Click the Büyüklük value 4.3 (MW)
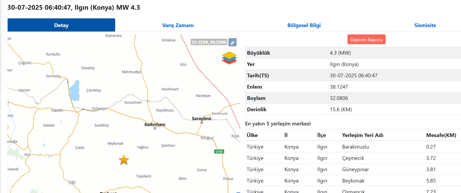461x193 pixels. click(x=340, y=53)
